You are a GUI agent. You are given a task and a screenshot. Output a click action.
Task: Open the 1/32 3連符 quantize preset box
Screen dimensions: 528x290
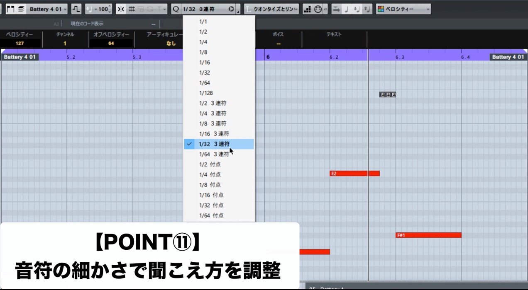click(205, 9)
